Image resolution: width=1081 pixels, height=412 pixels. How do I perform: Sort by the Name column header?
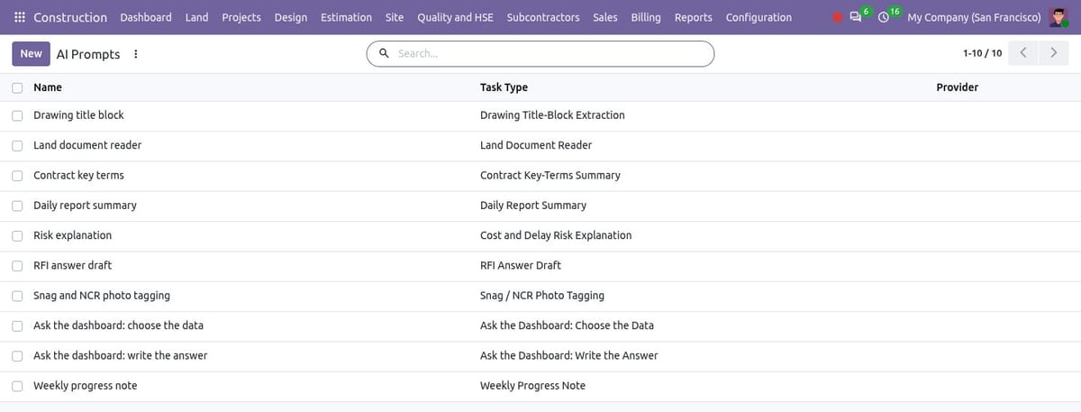click(x=48, y=87)
